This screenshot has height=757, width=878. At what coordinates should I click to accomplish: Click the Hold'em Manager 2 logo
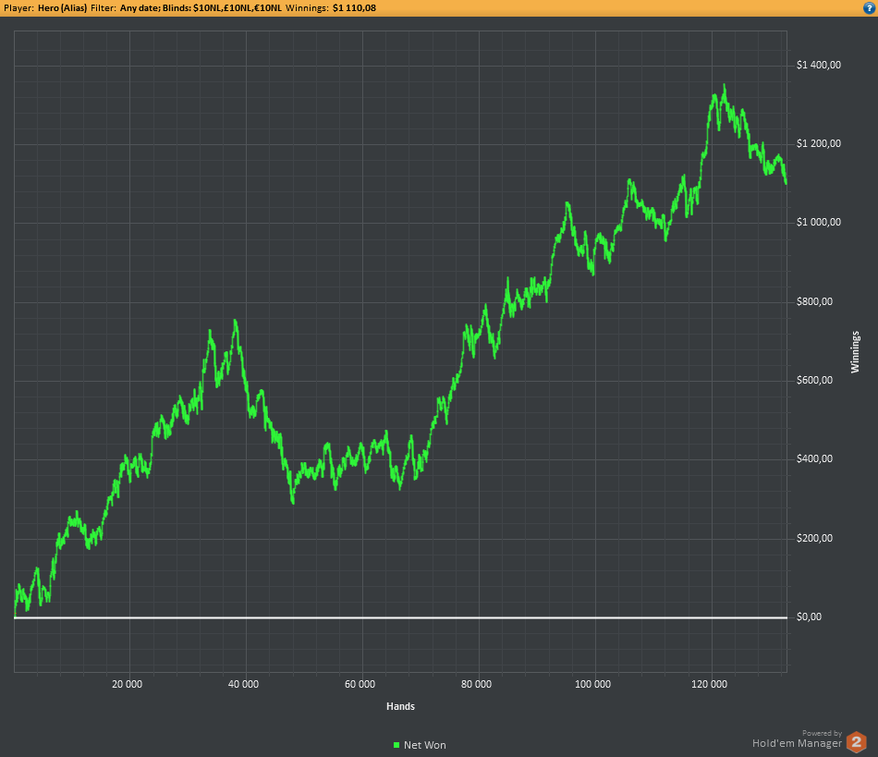point(856,742)
